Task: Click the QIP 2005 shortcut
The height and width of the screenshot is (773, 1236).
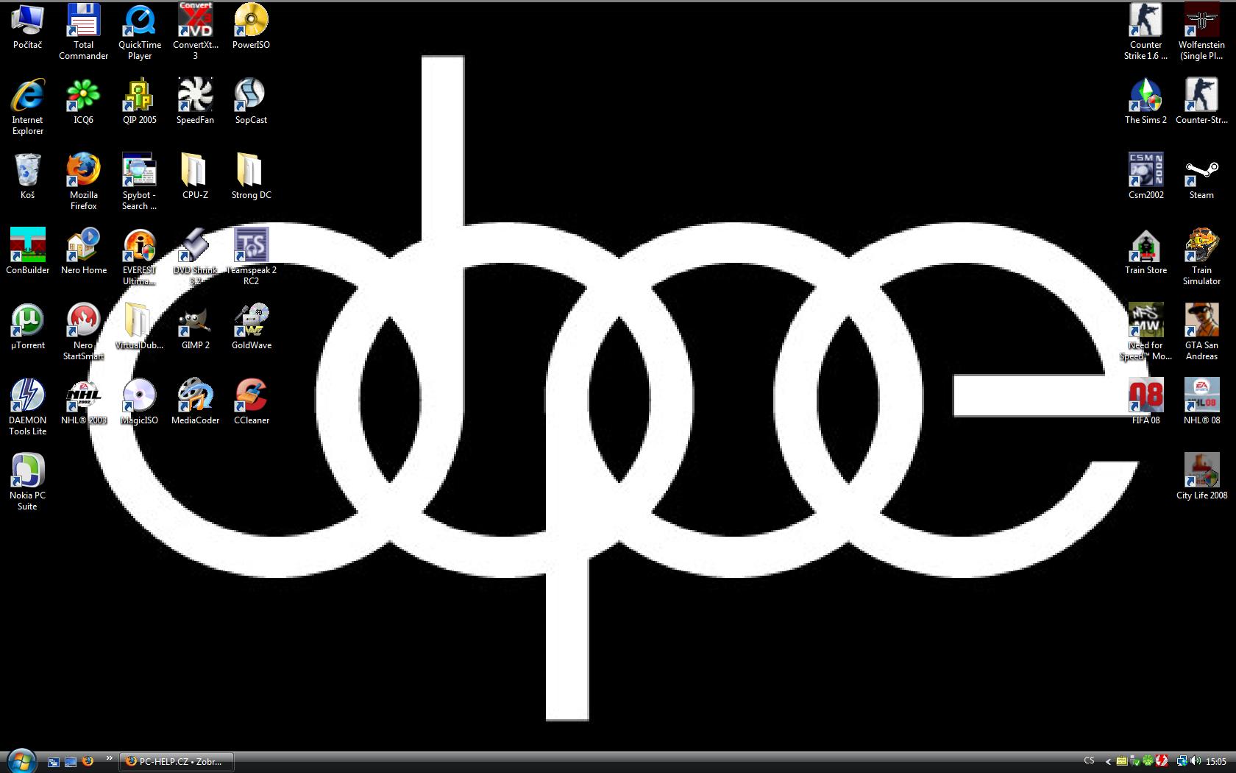Action: (x=140, y=102)
